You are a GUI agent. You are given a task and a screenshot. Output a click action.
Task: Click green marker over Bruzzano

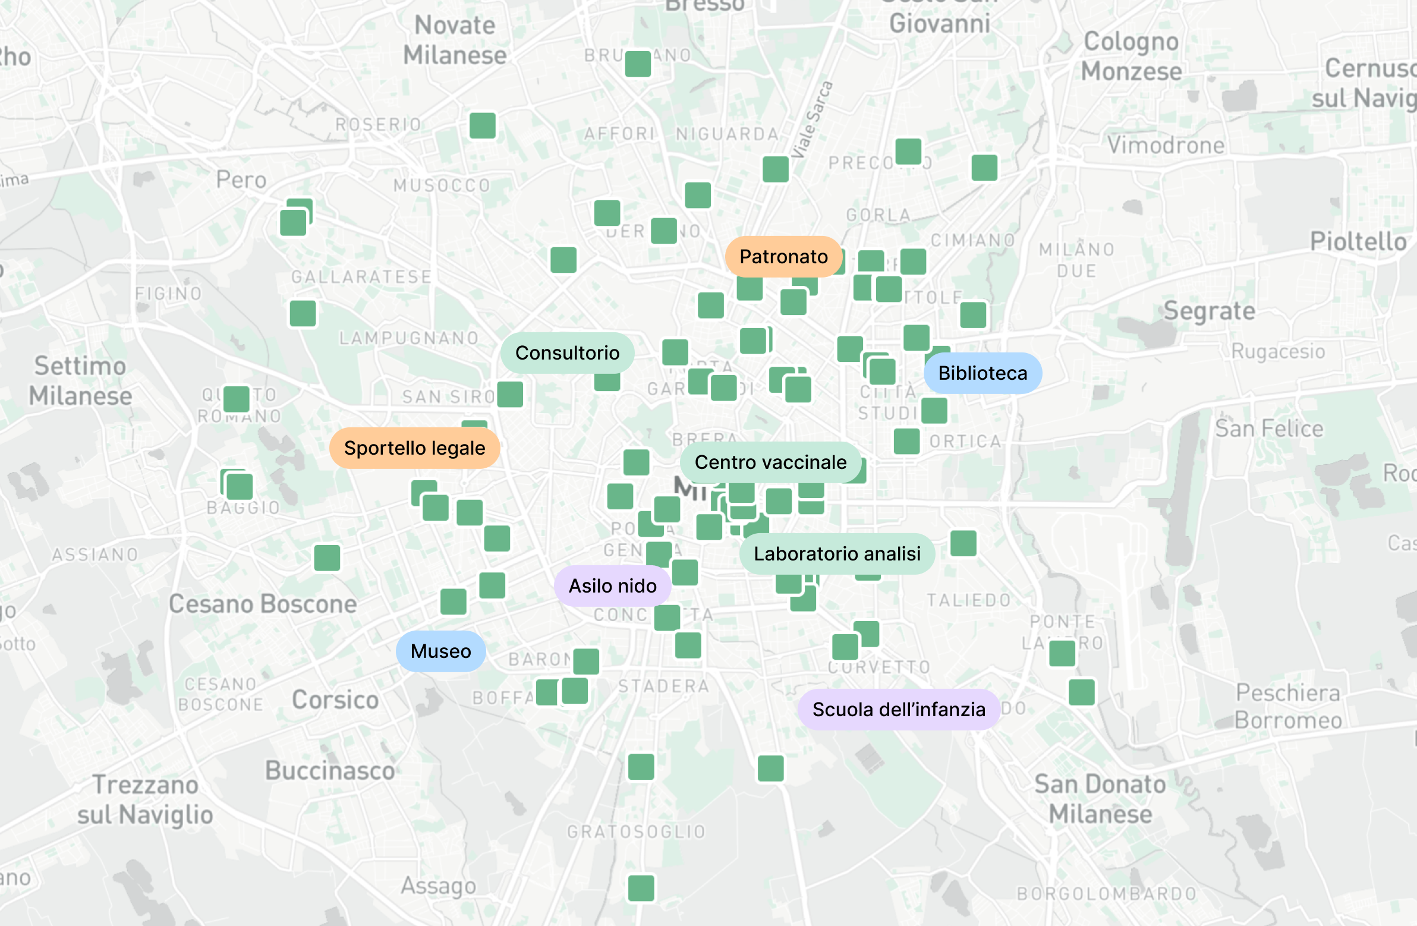(x=638, y=64)
